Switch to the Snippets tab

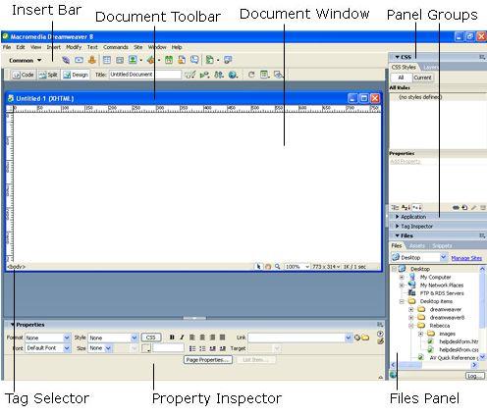tap(442, 245)
